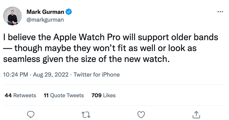View the 44 Retweets list
This screenshot has height=120, width=229.
[x=21, y=95]
